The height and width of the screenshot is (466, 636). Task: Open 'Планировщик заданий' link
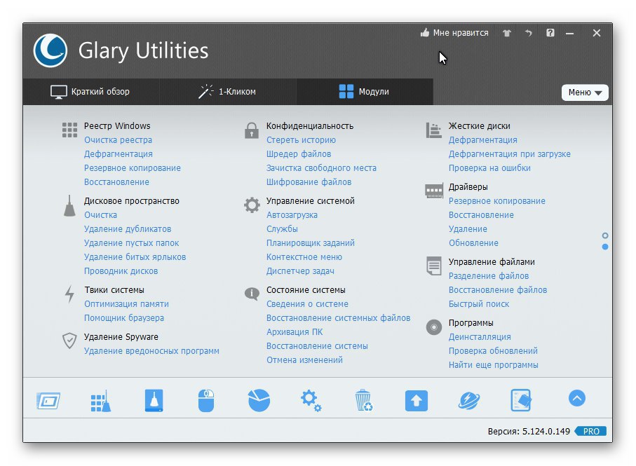point(311,242)
